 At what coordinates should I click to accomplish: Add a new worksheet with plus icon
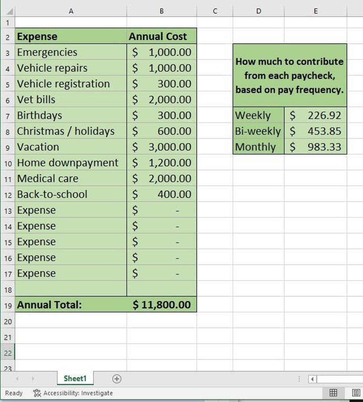click(x=117, y=379)
